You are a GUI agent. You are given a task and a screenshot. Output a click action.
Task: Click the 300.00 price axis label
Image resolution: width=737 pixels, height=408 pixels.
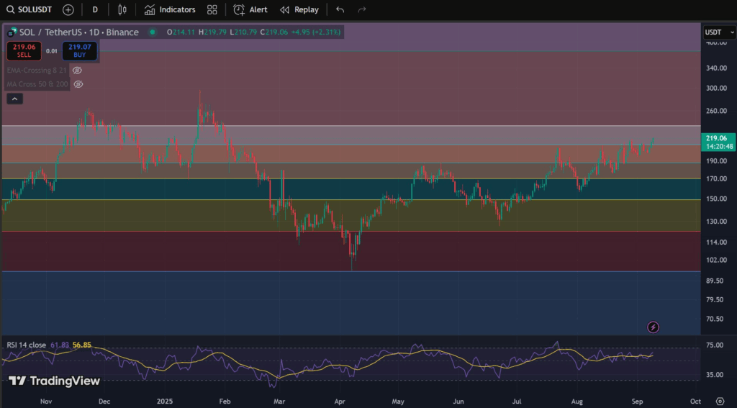(716, 89)
